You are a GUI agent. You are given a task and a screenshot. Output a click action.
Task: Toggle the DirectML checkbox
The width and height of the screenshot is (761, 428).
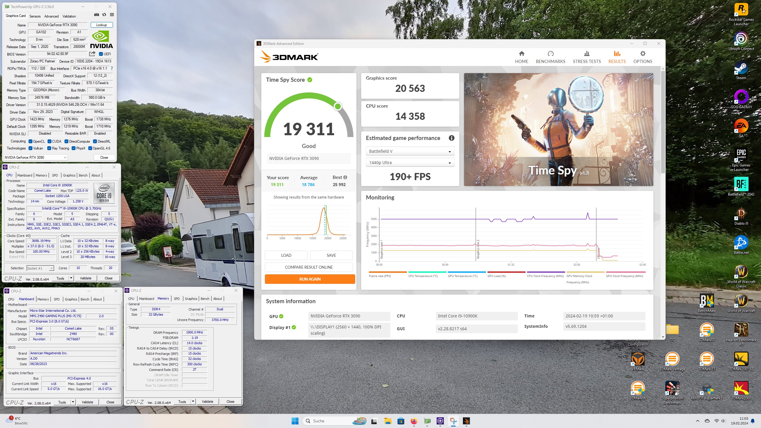95,141
